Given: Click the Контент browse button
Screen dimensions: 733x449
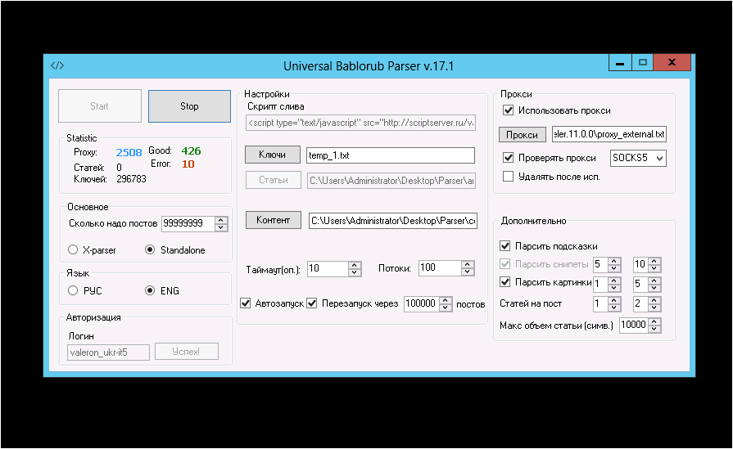Looking at the screenshot, I should click(x=273, y=220).
